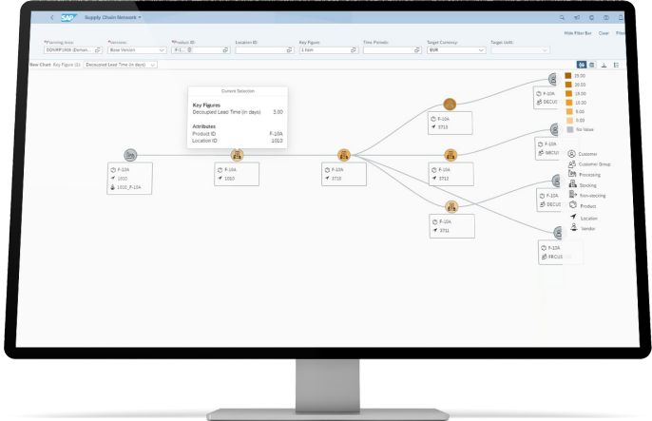Image resolution: width=652 pixels, height=421 pixels.
Task: Toggle the legend list icon in chart toolbar
Action: tap(616, 65)
